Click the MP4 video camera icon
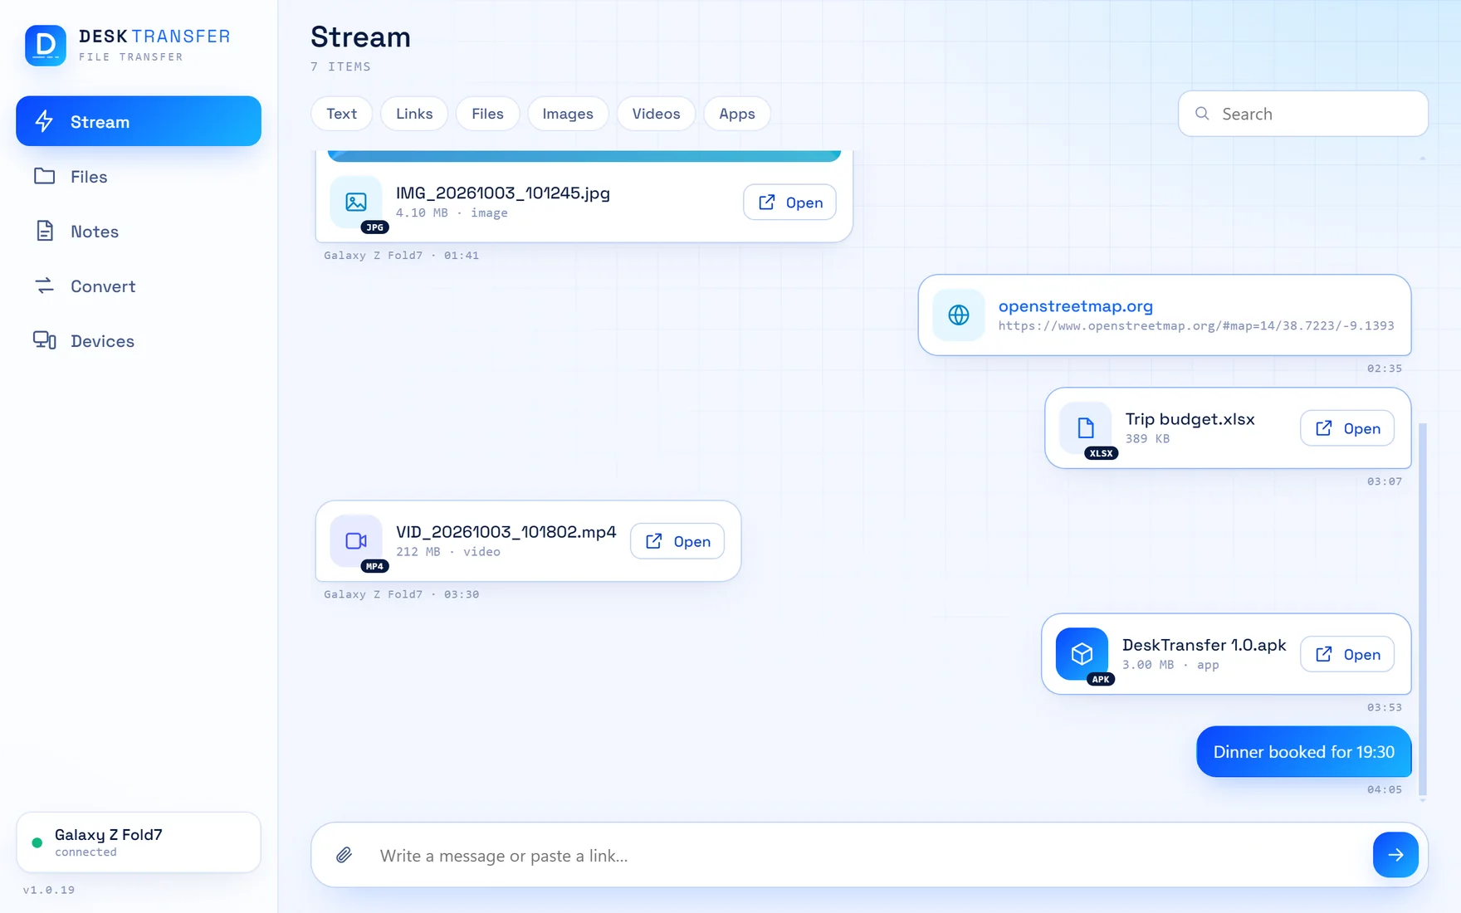 click(356, 541)
